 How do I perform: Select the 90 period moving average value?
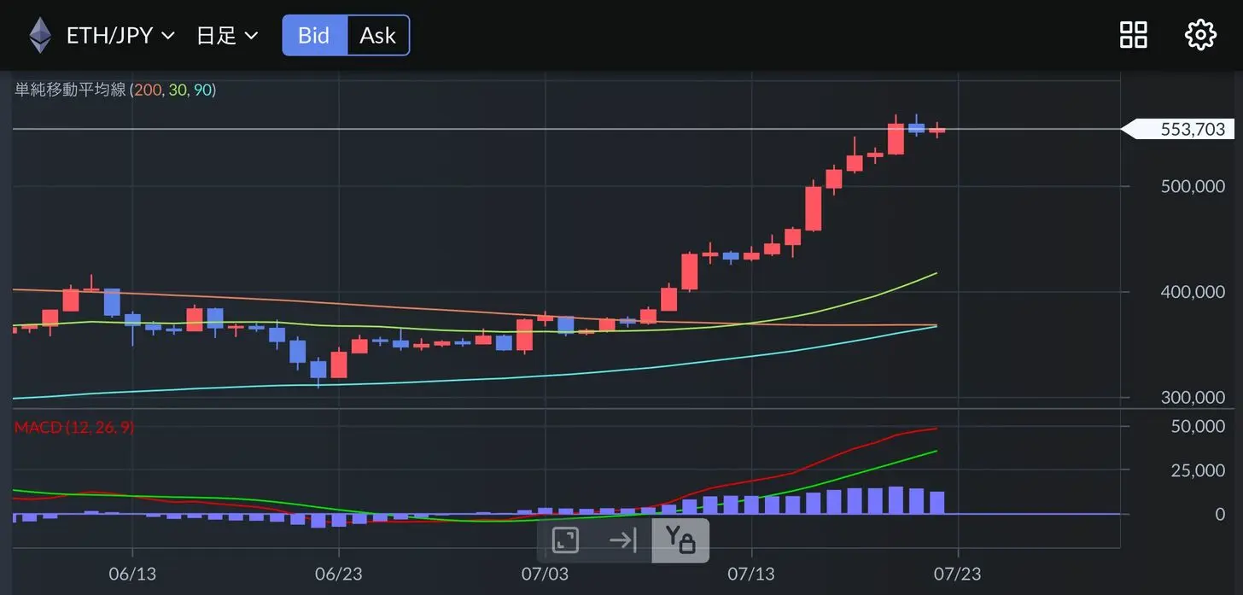(202, 89)
